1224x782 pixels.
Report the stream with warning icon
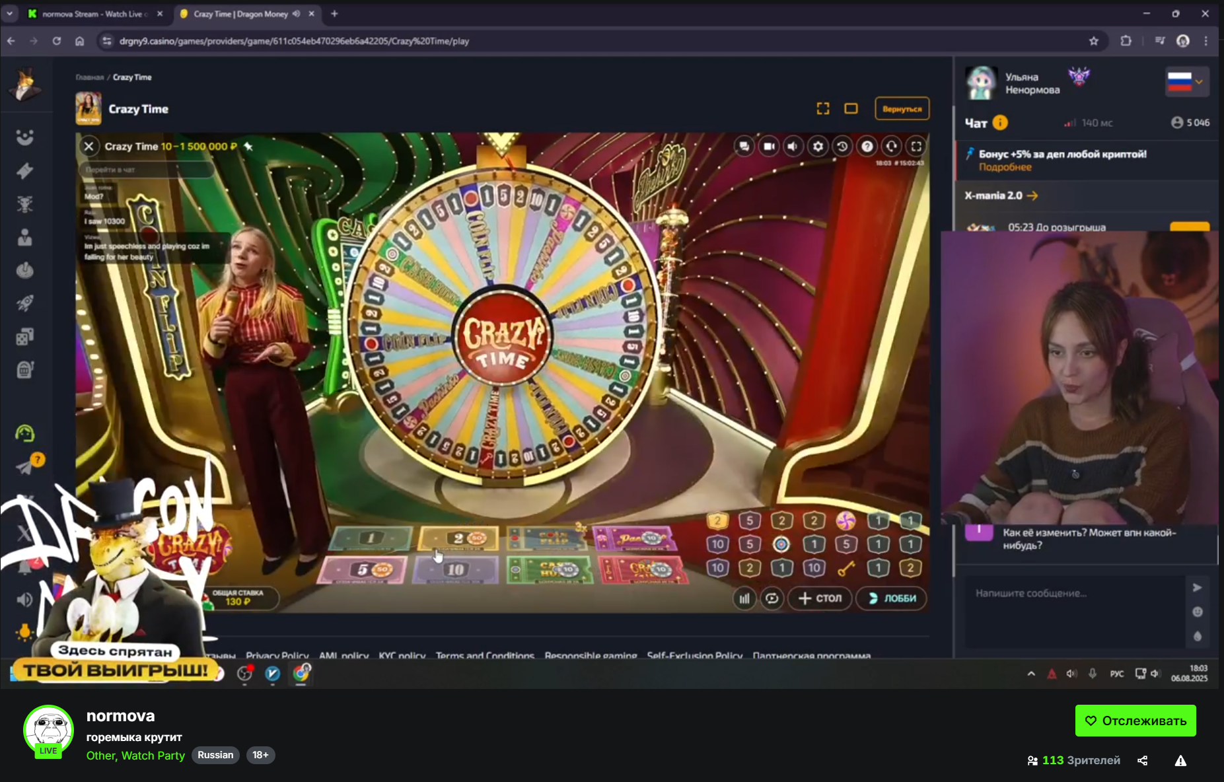[x=1180, y=761]
